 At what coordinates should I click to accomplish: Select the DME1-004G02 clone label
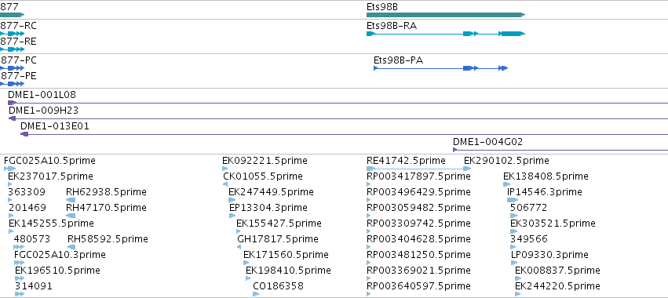click(x=487, y=142)
